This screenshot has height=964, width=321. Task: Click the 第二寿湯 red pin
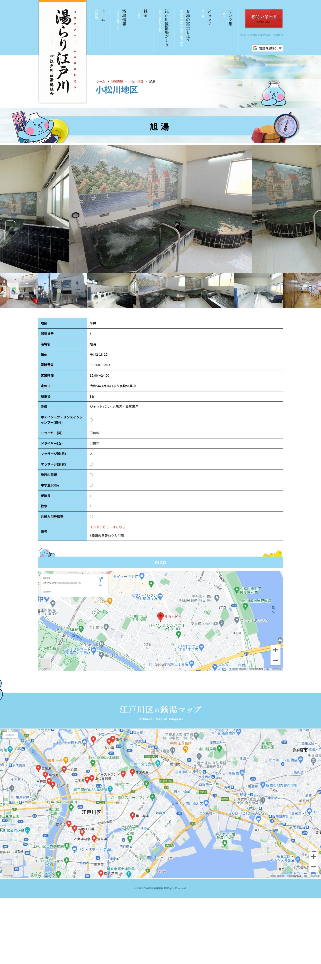(132, 815)
